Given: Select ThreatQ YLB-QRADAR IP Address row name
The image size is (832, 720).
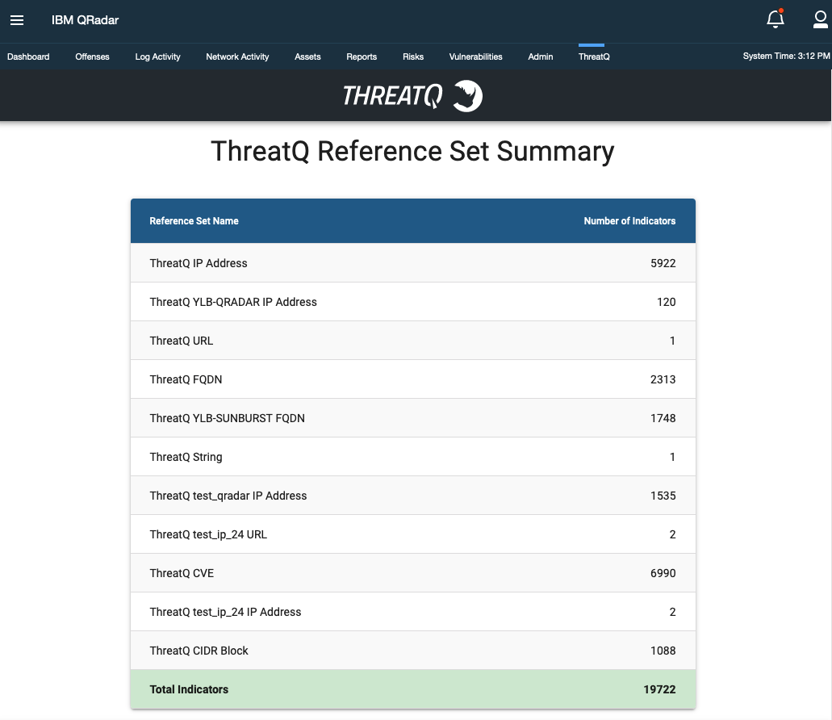Looking at the screenshot, I should [233, 302].
